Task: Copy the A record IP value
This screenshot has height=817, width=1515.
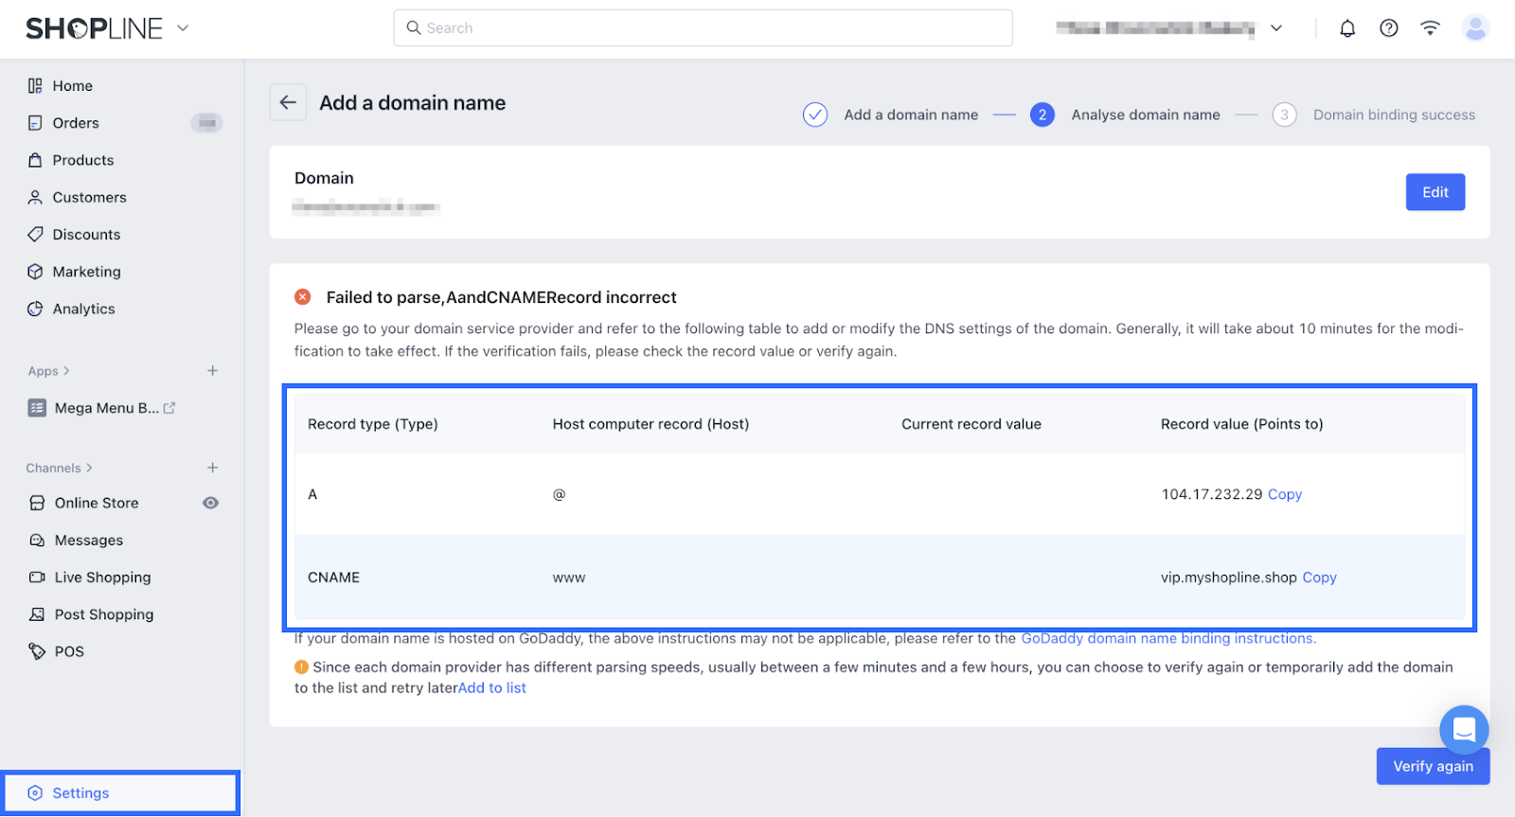Action: [1285, 494]
